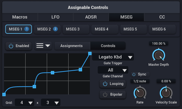Open the Legato Kbd gate trigger dropdown
Screen dimensions: 182x109
point(113,57)
